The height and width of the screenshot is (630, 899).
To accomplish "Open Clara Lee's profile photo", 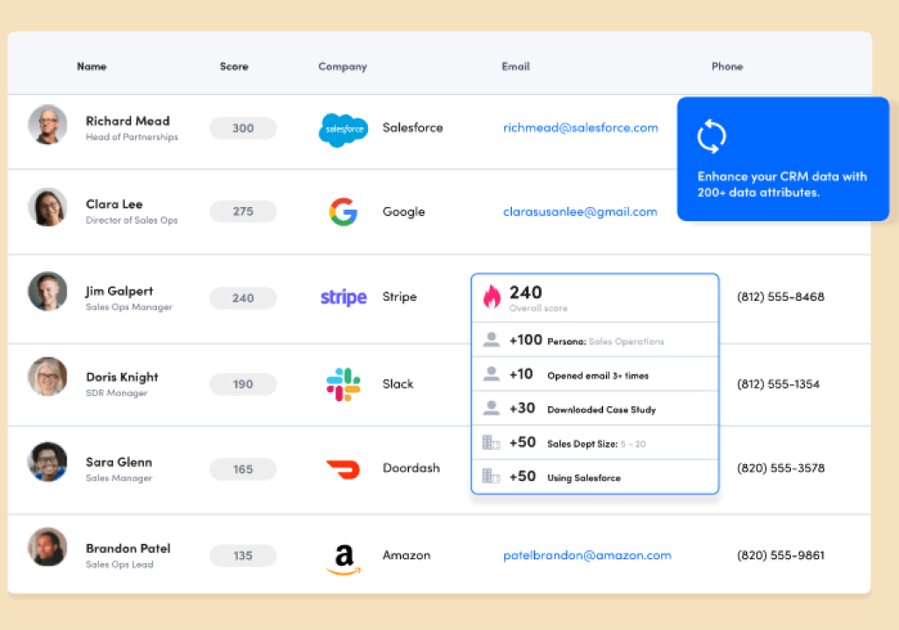I will pyautogui.click(x=47, y=207).
